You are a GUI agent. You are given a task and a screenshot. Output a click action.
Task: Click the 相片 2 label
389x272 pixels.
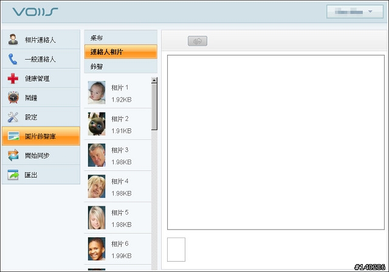pos(120,119)
